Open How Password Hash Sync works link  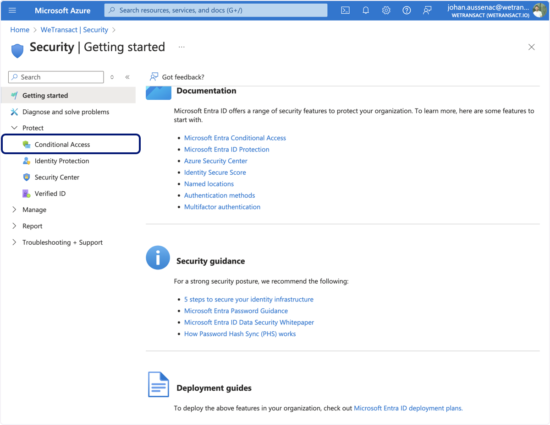pos(240,334)
